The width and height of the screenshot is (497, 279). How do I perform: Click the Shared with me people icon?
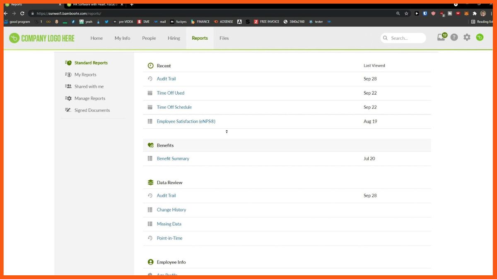68,86
